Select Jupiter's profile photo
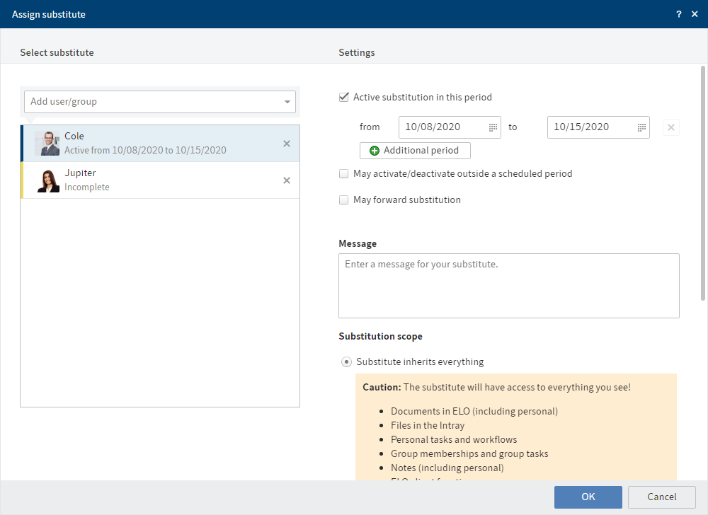 [x=47, y=180]
